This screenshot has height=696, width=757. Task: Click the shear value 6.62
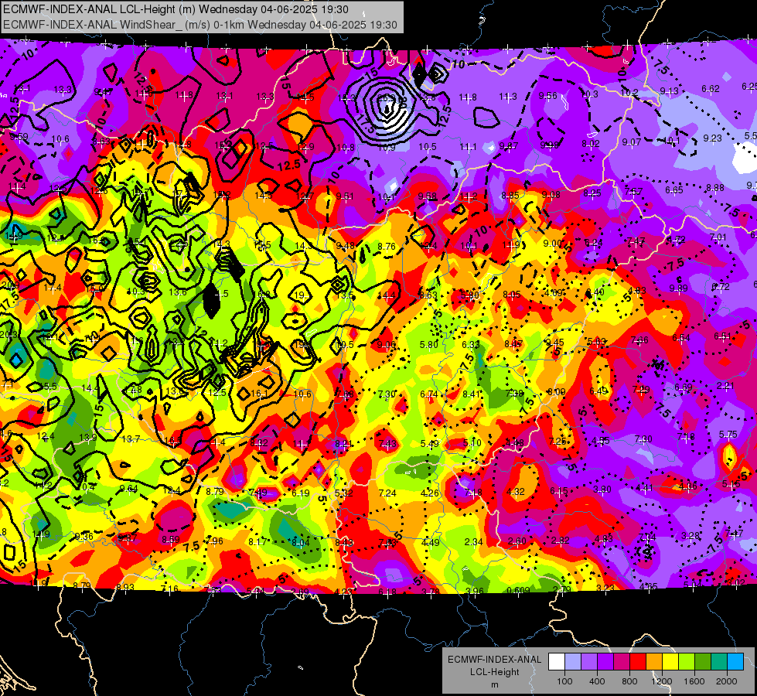click(711, 89)
